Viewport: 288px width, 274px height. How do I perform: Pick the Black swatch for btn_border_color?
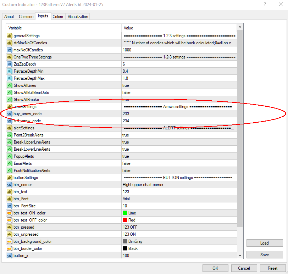tap(125, 248)
